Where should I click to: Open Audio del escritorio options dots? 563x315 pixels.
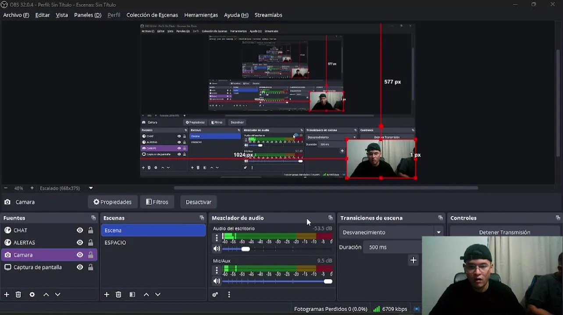coord(216,238)
